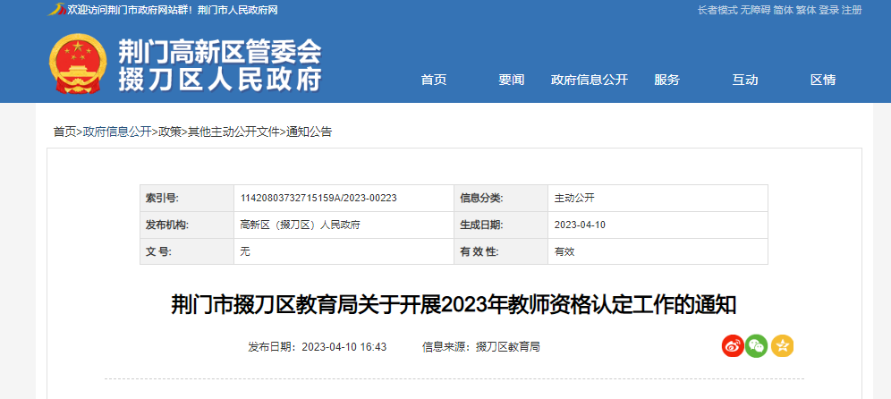Click the 政府信息公开 breadcrumb link

pyautogui.click(x=117, y=132)
